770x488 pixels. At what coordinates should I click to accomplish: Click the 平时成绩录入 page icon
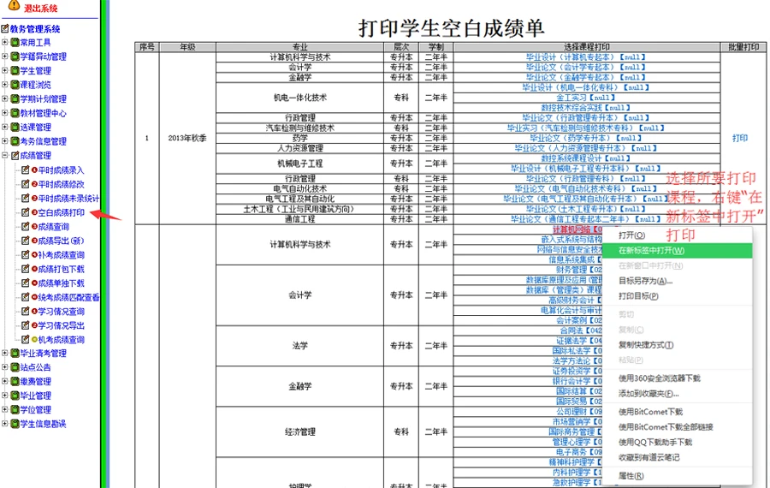pos(25,170)
